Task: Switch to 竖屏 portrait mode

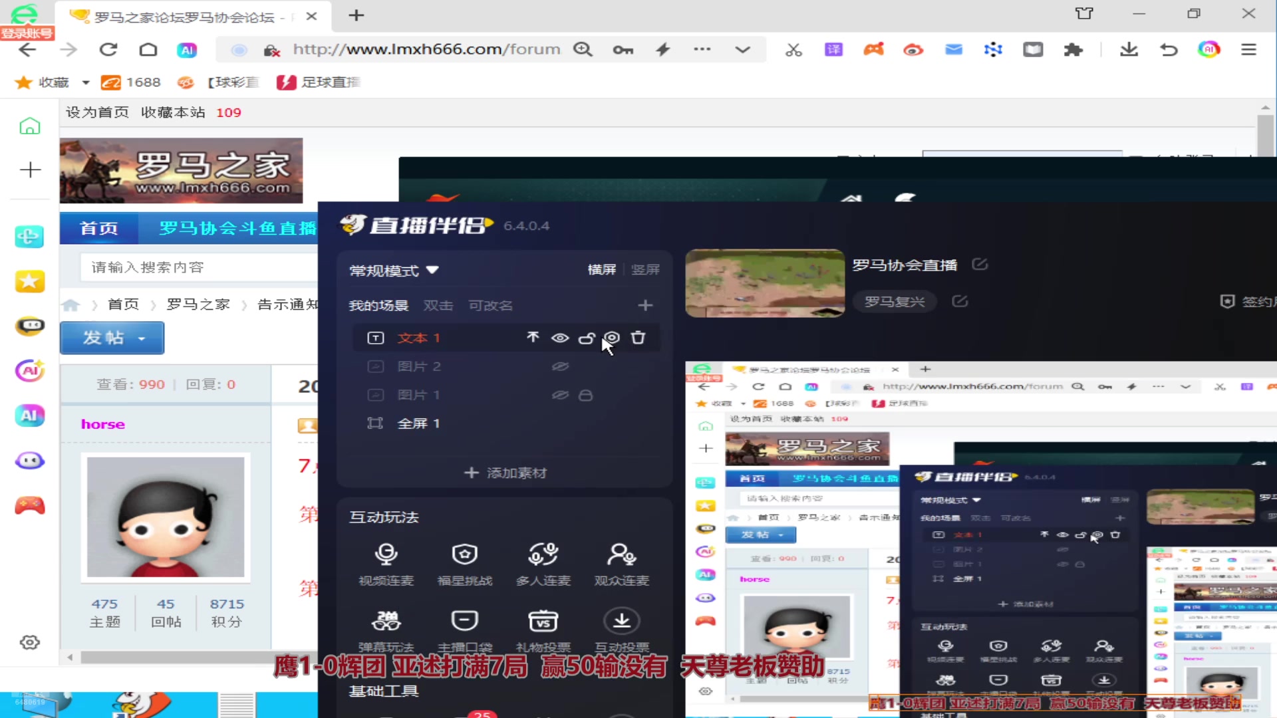Action: [645, 269]
